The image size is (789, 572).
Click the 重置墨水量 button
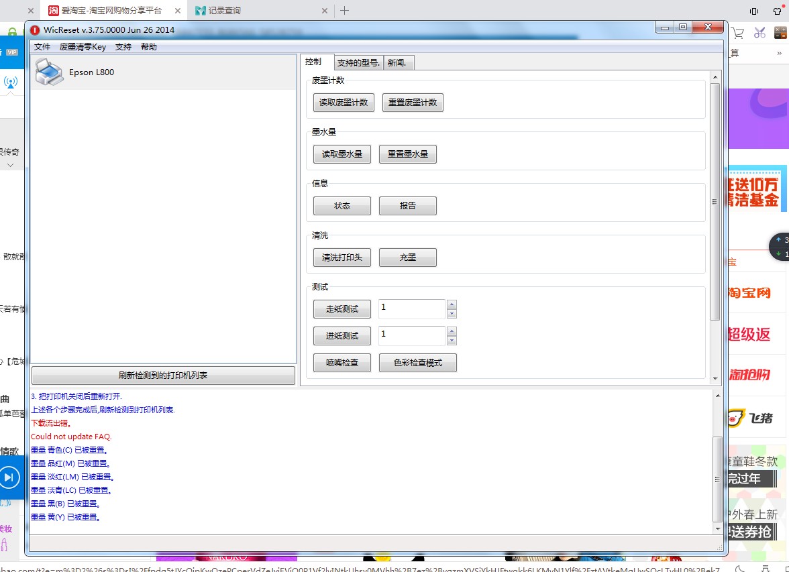point(407,154)
